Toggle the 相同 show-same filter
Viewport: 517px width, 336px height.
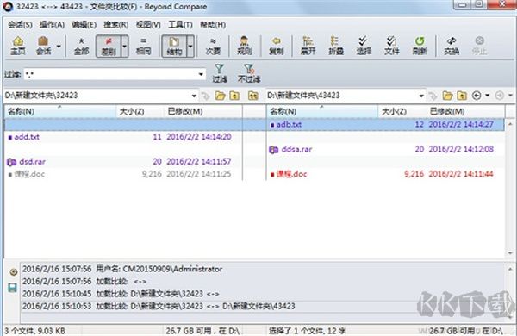(143, 46)
